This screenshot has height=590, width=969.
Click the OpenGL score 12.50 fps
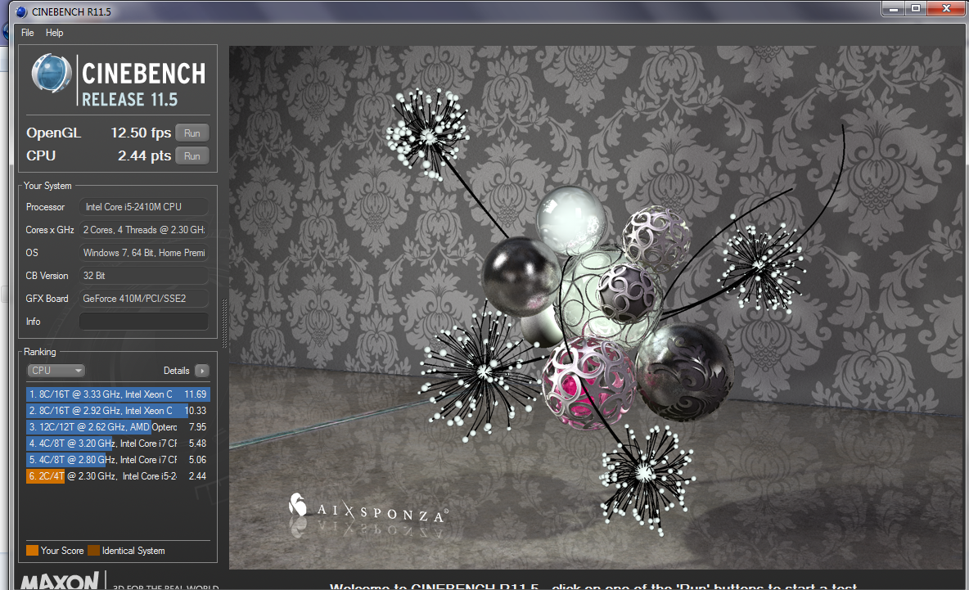tap(141, 133)
